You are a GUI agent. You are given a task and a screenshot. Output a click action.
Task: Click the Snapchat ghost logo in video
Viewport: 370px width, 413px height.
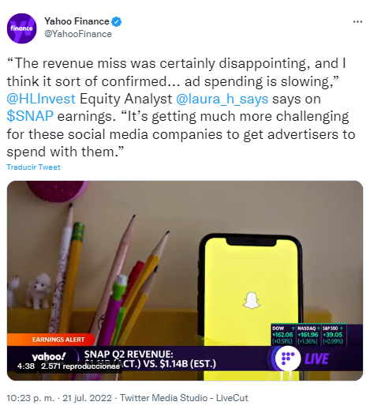pos(252,300)
